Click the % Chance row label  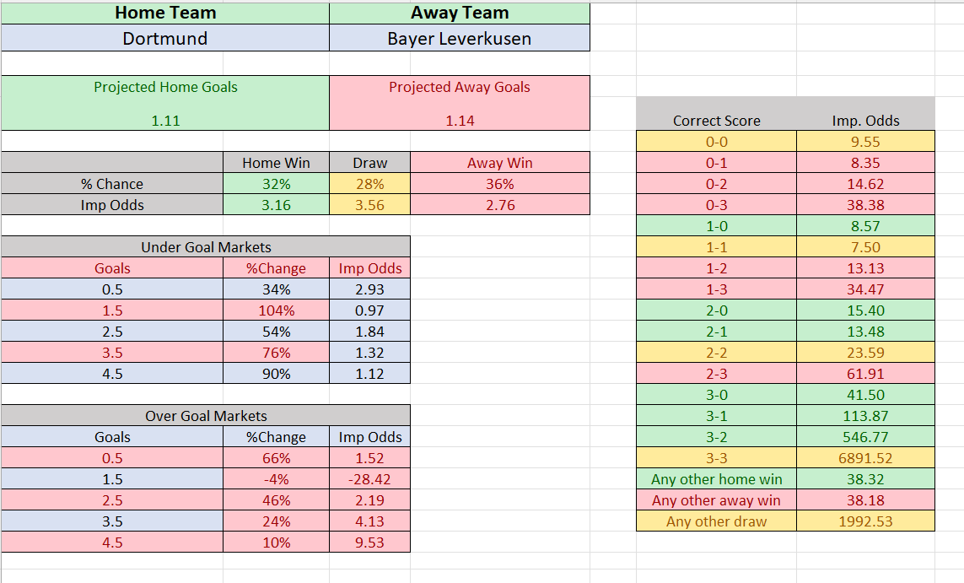(x=112, y=184)
